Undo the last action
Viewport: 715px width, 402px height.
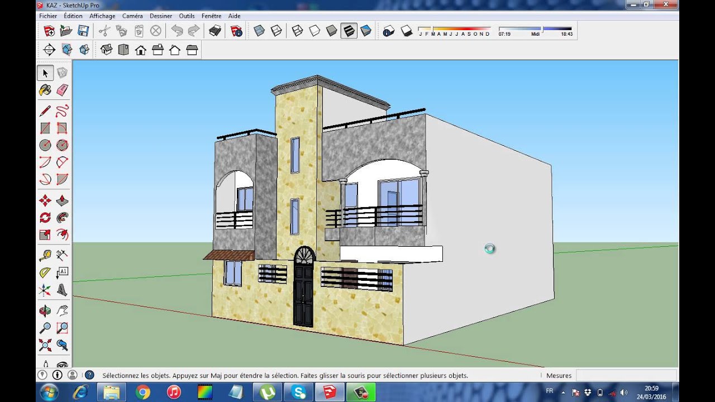177,31
